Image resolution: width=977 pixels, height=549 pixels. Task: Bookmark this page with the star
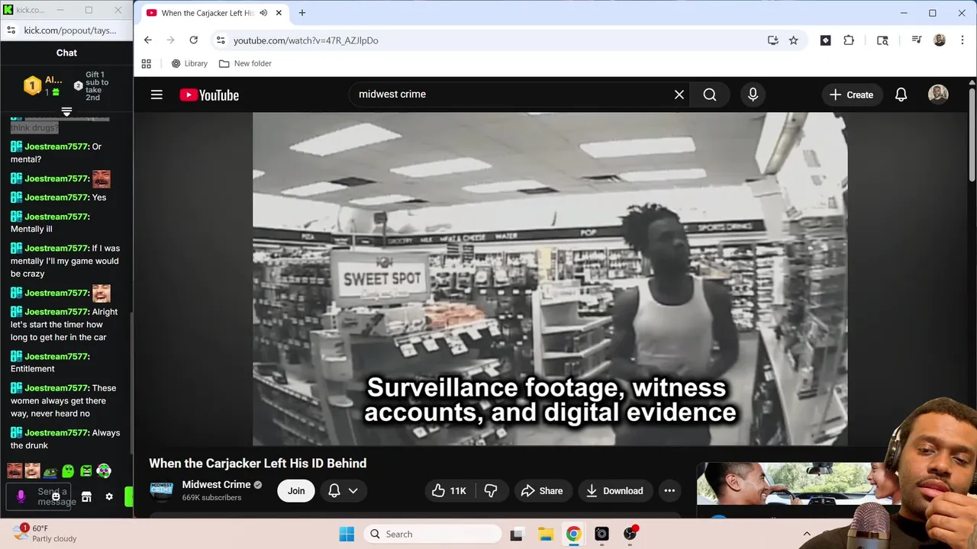(x=794, y=40)
